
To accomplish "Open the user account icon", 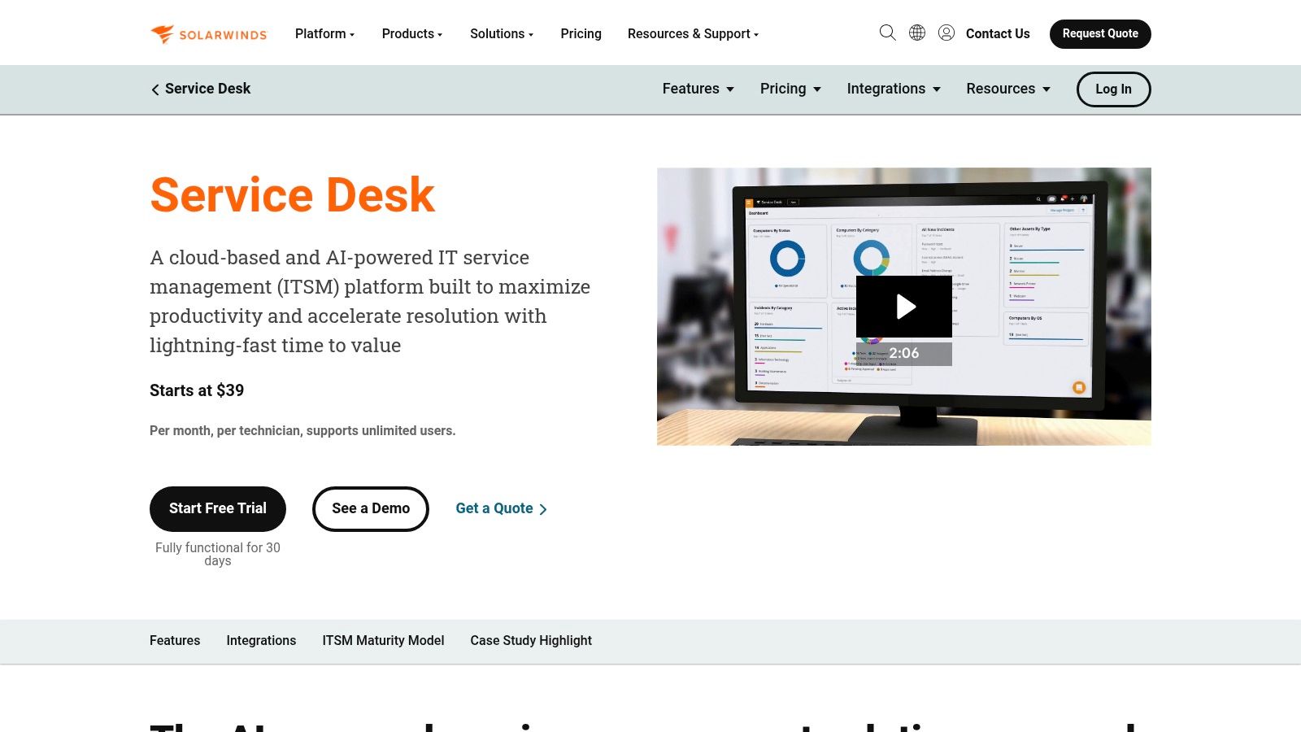I will [x=946, y=33].
